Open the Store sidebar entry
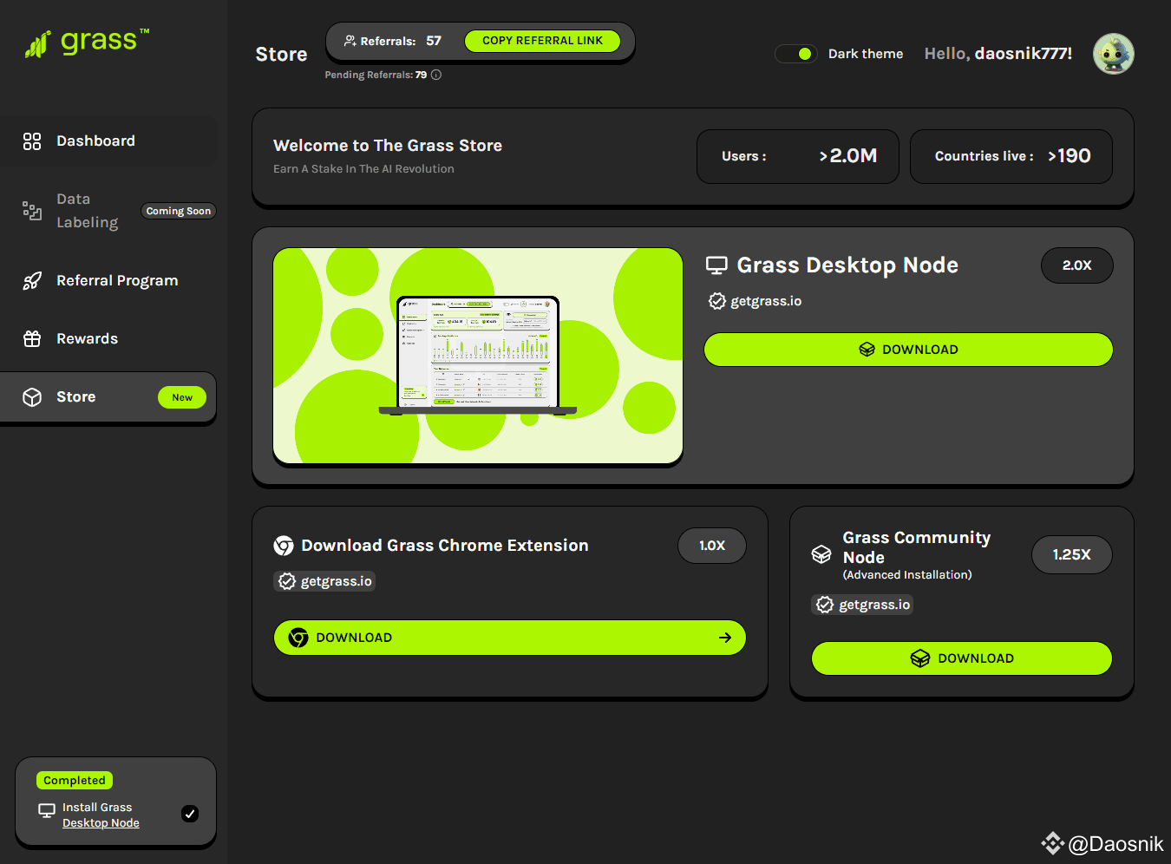Image resolution: width=1171 pixels, height=864 pixels. tap(108, 397)
